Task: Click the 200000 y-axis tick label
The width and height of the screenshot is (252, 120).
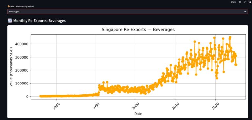Action: tap(22, 70)
